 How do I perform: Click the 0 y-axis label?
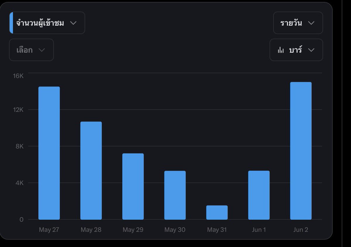[x=21, y=220]
